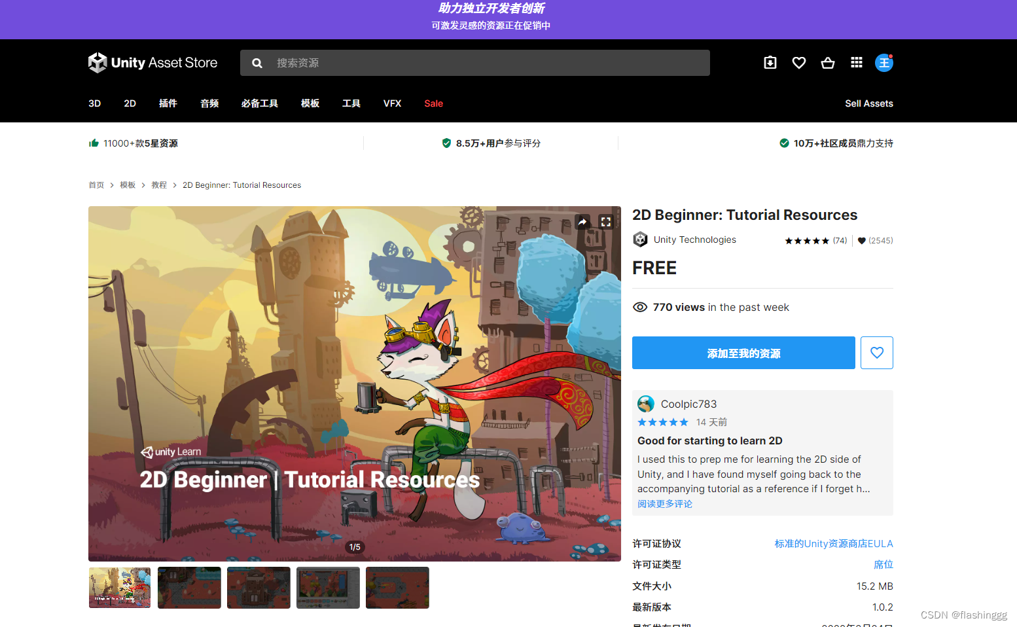Select the second preview thumbnail
The height and width of the screenshot is (627, 1017).
189,588
